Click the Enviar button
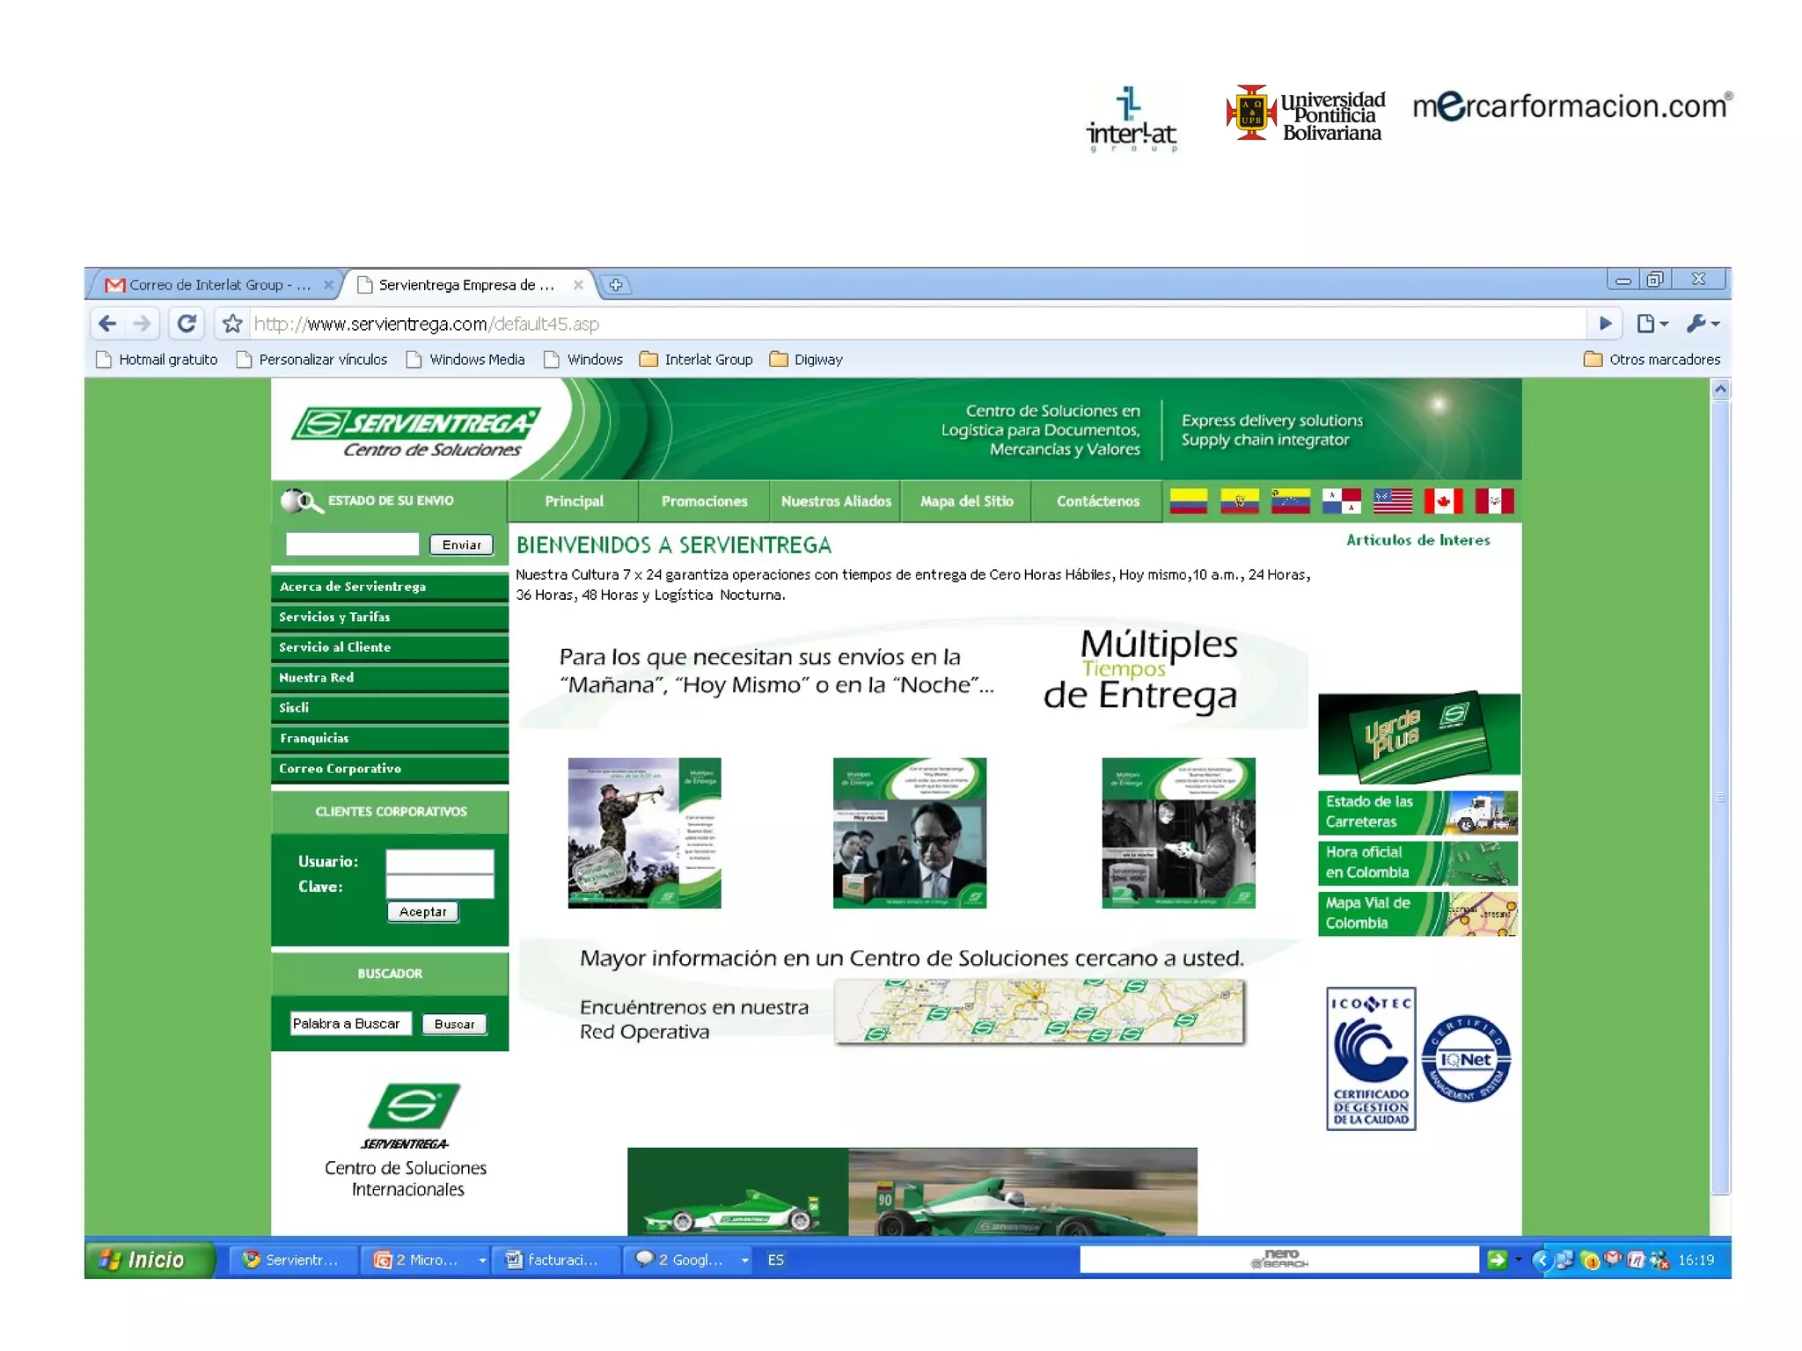 pos(461,545)
